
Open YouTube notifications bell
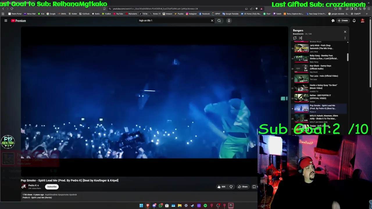pos(354,21)
